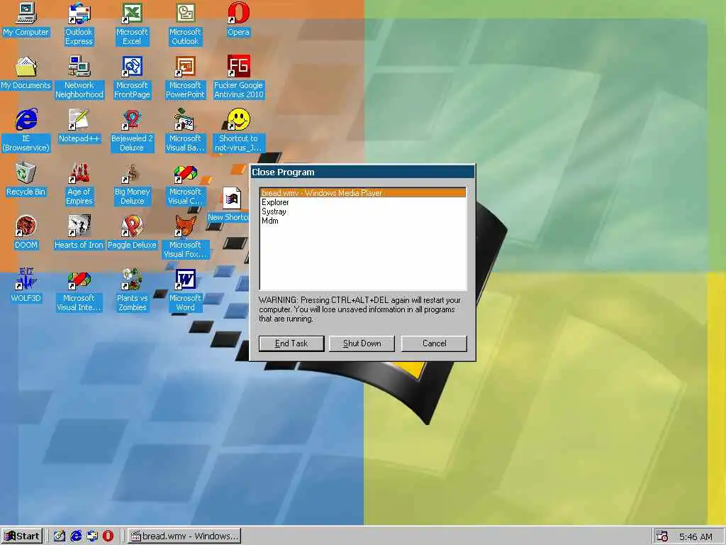726x545 pixels.
Task: Click the Close Program title bar
Action: 362,172
